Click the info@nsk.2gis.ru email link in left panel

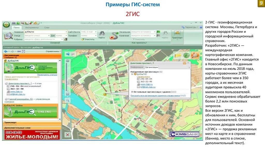click(18, 94)
